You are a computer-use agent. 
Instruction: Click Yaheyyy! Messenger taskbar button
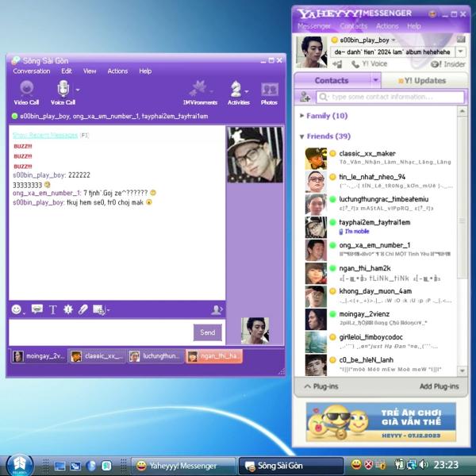click(183, 466)
